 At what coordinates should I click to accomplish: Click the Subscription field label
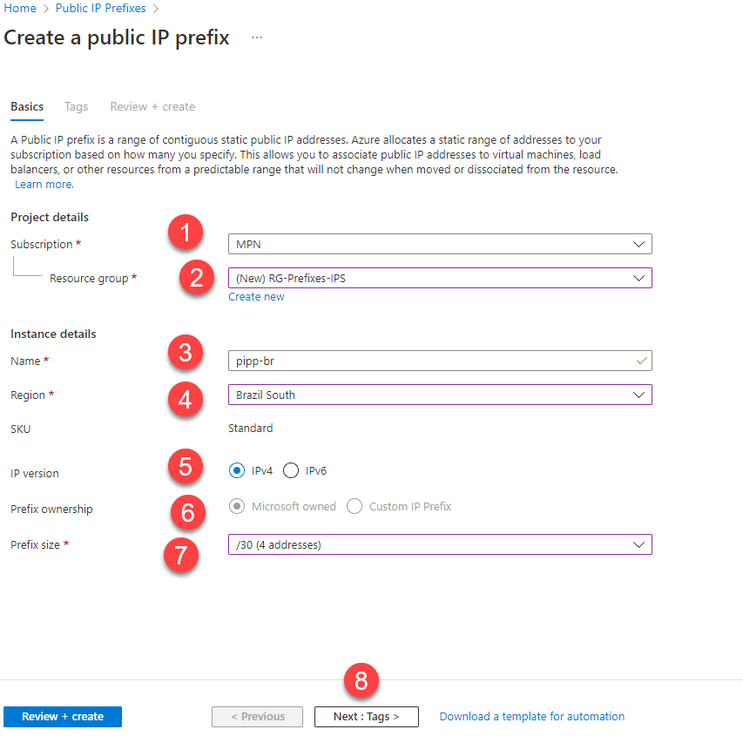(41, 245)
